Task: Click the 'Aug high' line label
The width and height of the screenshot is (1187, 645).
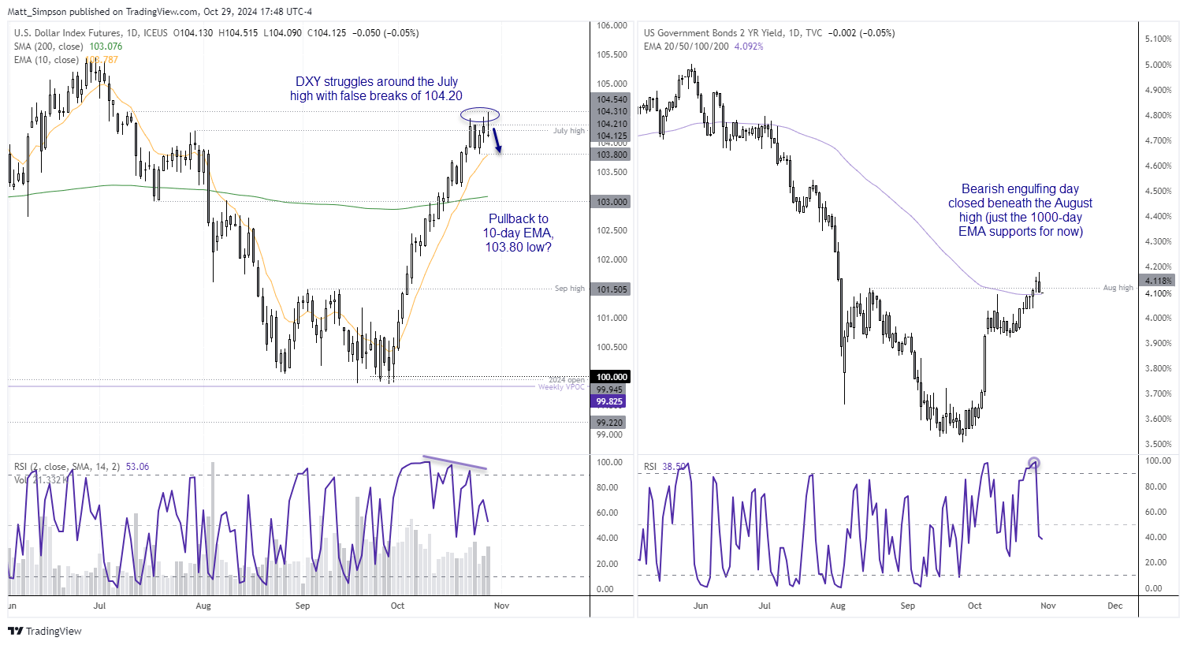Action: pyautogui.click(x=1118, y=288)
